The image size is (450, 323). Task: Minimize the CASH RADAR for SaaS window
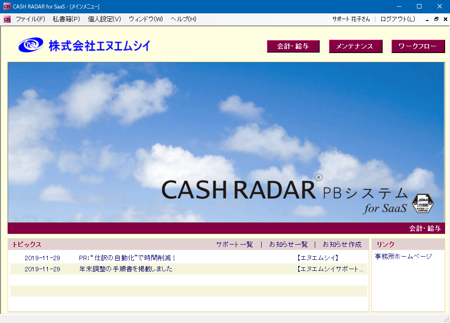(399, 6)
